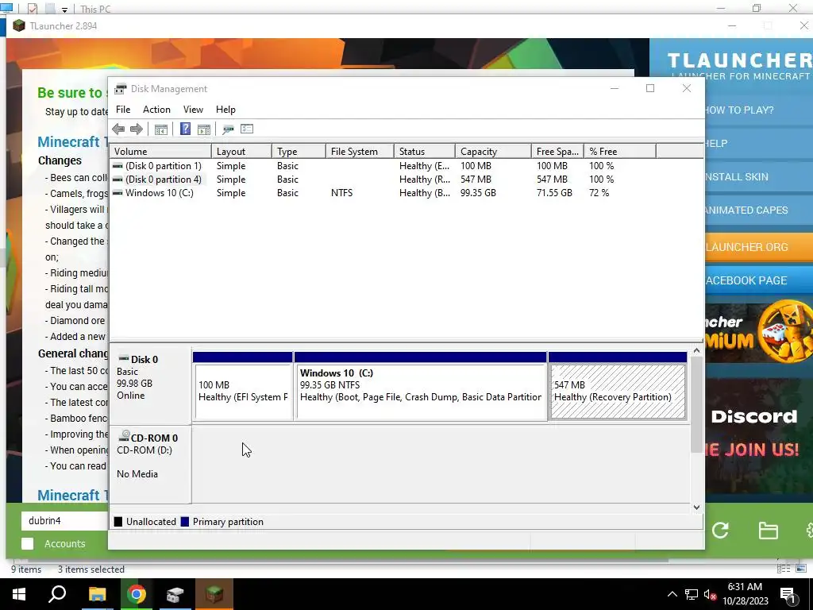Sort by the % Free column header
Screen dimensions: 813x610
point(619,152)
